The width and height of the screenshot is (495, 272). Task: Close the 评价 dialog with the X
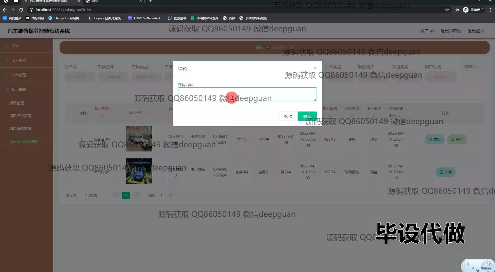[x=315, y=68]
